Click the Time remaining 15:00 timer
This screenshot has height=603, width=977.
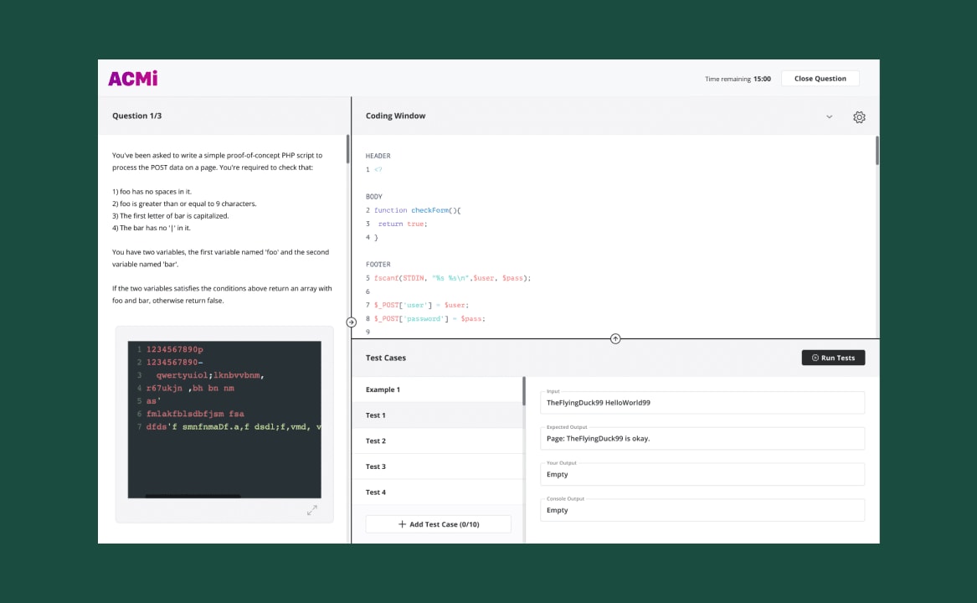738,80
